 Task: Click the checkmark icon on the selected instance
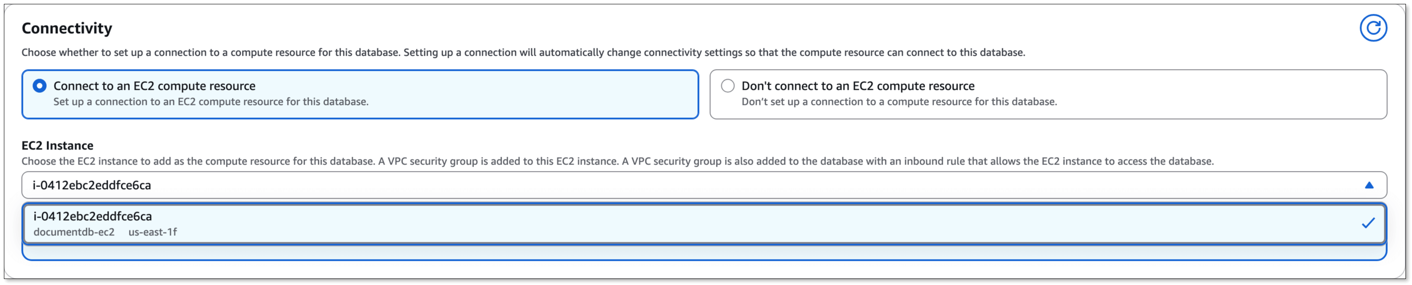[x=1368, y=223]
